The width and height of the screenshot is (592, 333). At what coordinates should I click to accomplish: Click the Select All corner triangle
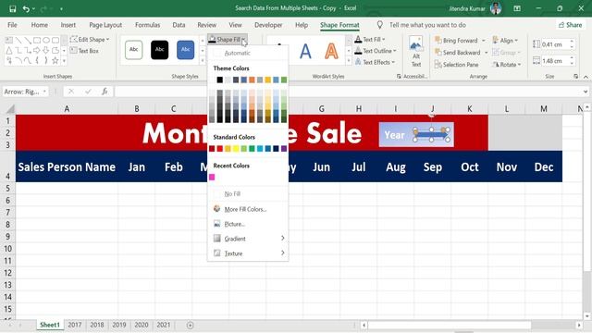point(10,109)
